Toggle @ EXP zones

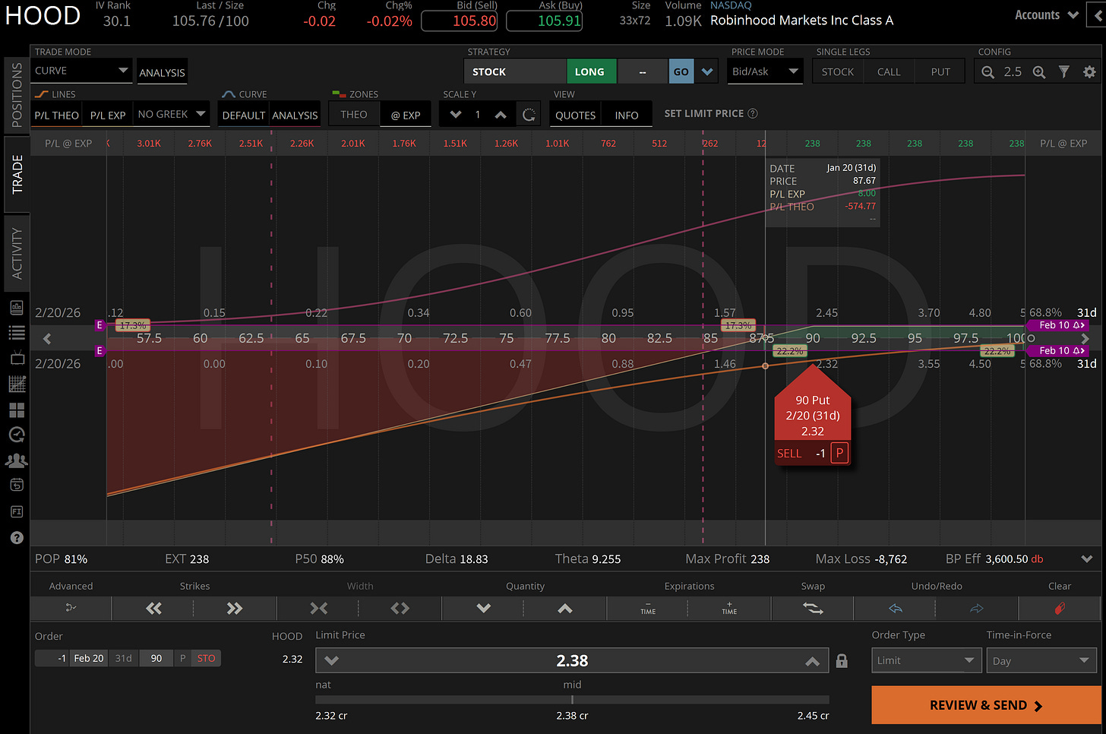coord(406,115)
